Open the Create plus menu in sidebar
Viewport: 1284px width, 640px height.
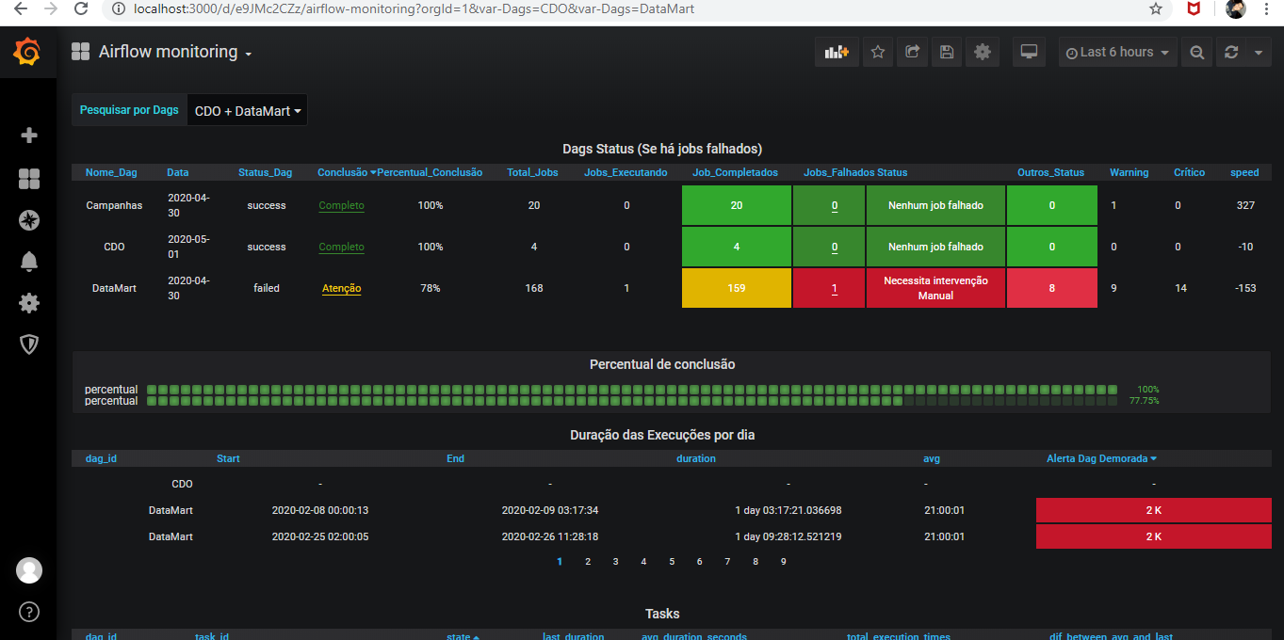29,136
